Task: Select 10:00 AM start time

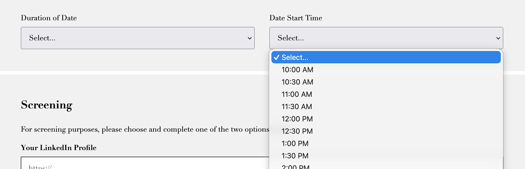Action: tap(297, 70)
